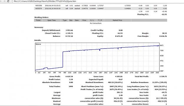Click the 'Details:' heading
184x106 pixels.
click(x=38, y=40)
